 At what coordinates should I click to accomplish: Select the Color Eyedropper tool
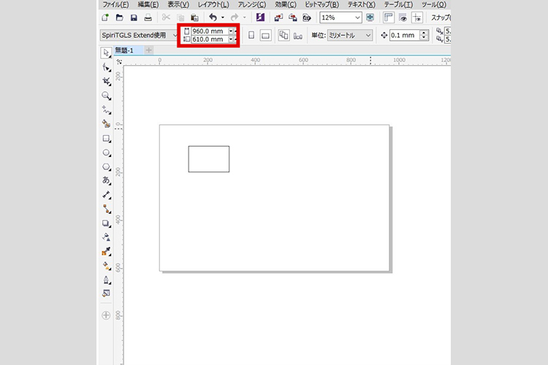coord(106,251)
